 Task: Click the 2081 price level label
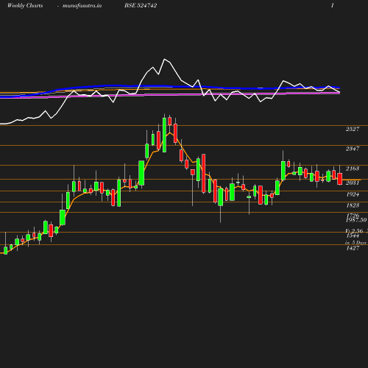353,183
